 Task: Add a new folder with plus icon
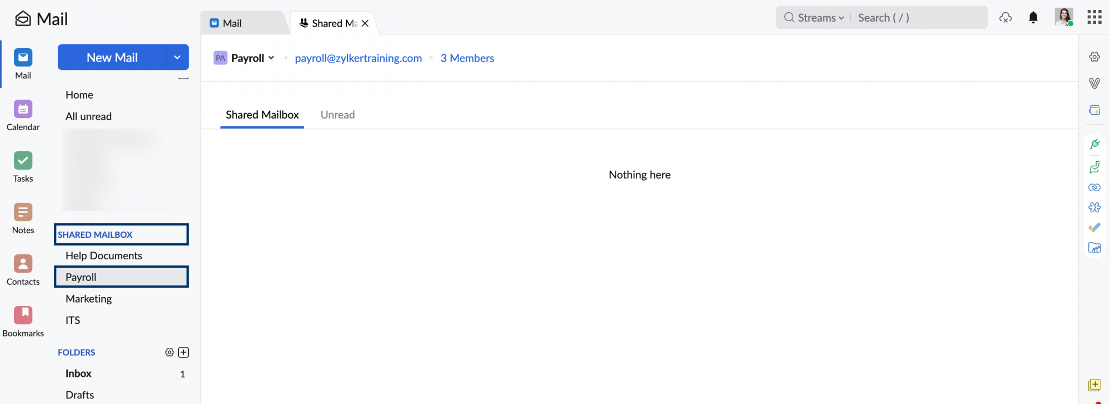click(184, 352)
